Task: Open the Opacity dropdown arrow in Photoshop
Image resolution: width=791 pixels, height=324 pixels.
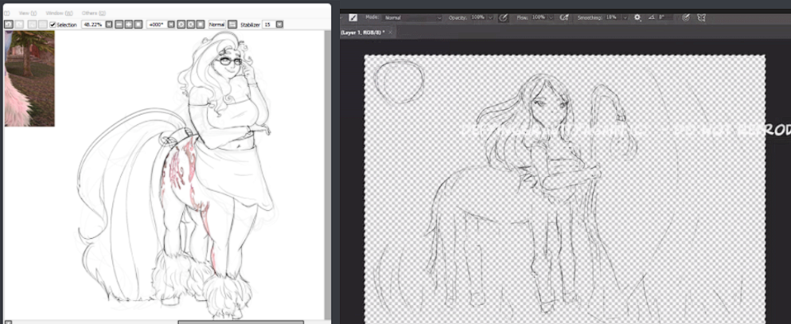Action: [x=490, y=18]
